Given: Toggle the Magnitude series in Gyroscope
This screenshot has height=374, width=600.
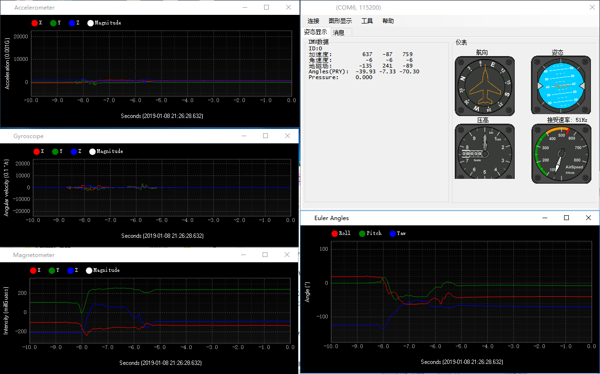Looking at the screenshot, I should [106, 152].
